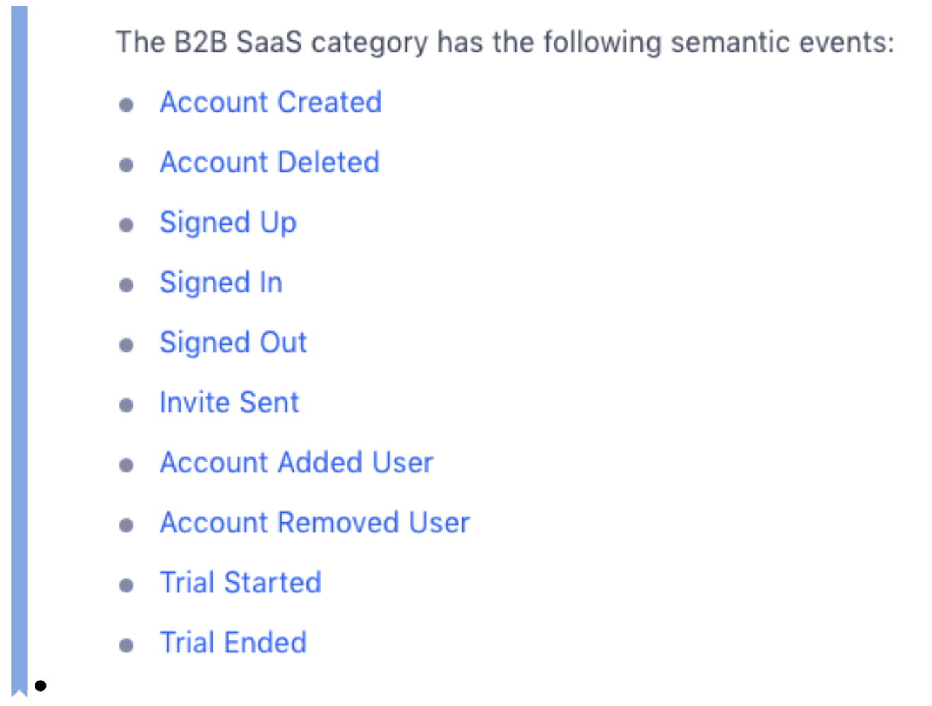
Task: Click the bullet beside Trial Ended
Action: [x=126, y=645]
